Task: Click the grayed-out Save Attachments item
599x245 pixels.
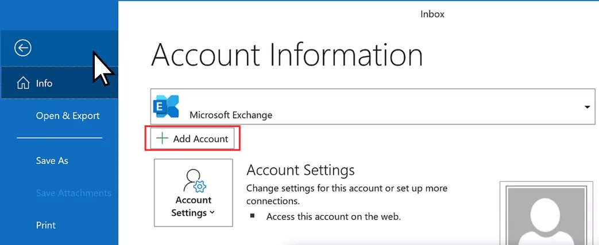Action: [x=74, y=193]
